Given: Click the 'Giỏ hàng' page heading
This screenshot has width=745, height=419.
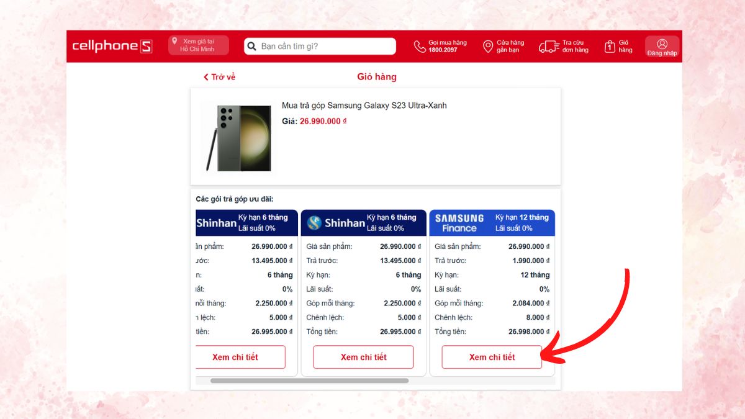Looking at the screenshot, I should point(377,77).
